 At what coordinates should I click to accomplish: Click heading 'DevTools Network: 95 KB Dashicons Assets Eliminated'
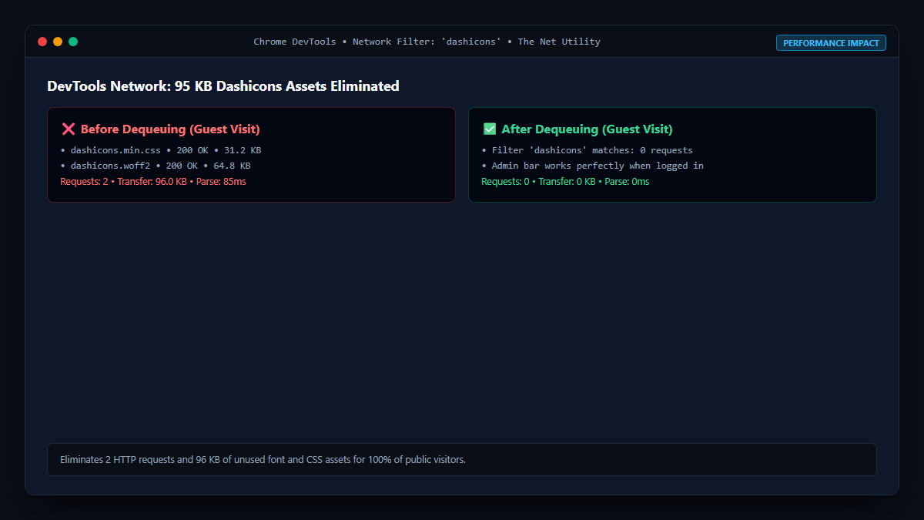point(223,86)
